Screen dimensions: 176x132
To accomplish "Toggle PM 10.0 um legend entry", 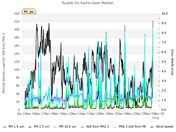I will point(65,127).
